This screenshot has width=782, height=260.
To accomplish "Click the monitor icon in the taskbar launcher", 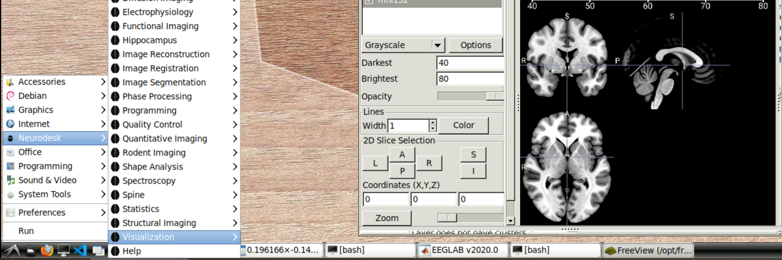I will [64, 251].
